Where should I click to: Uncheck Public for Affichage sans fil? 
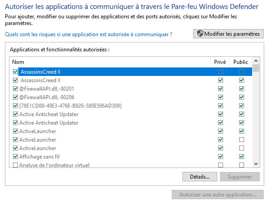pyautogui.click(x=241, y=157)
